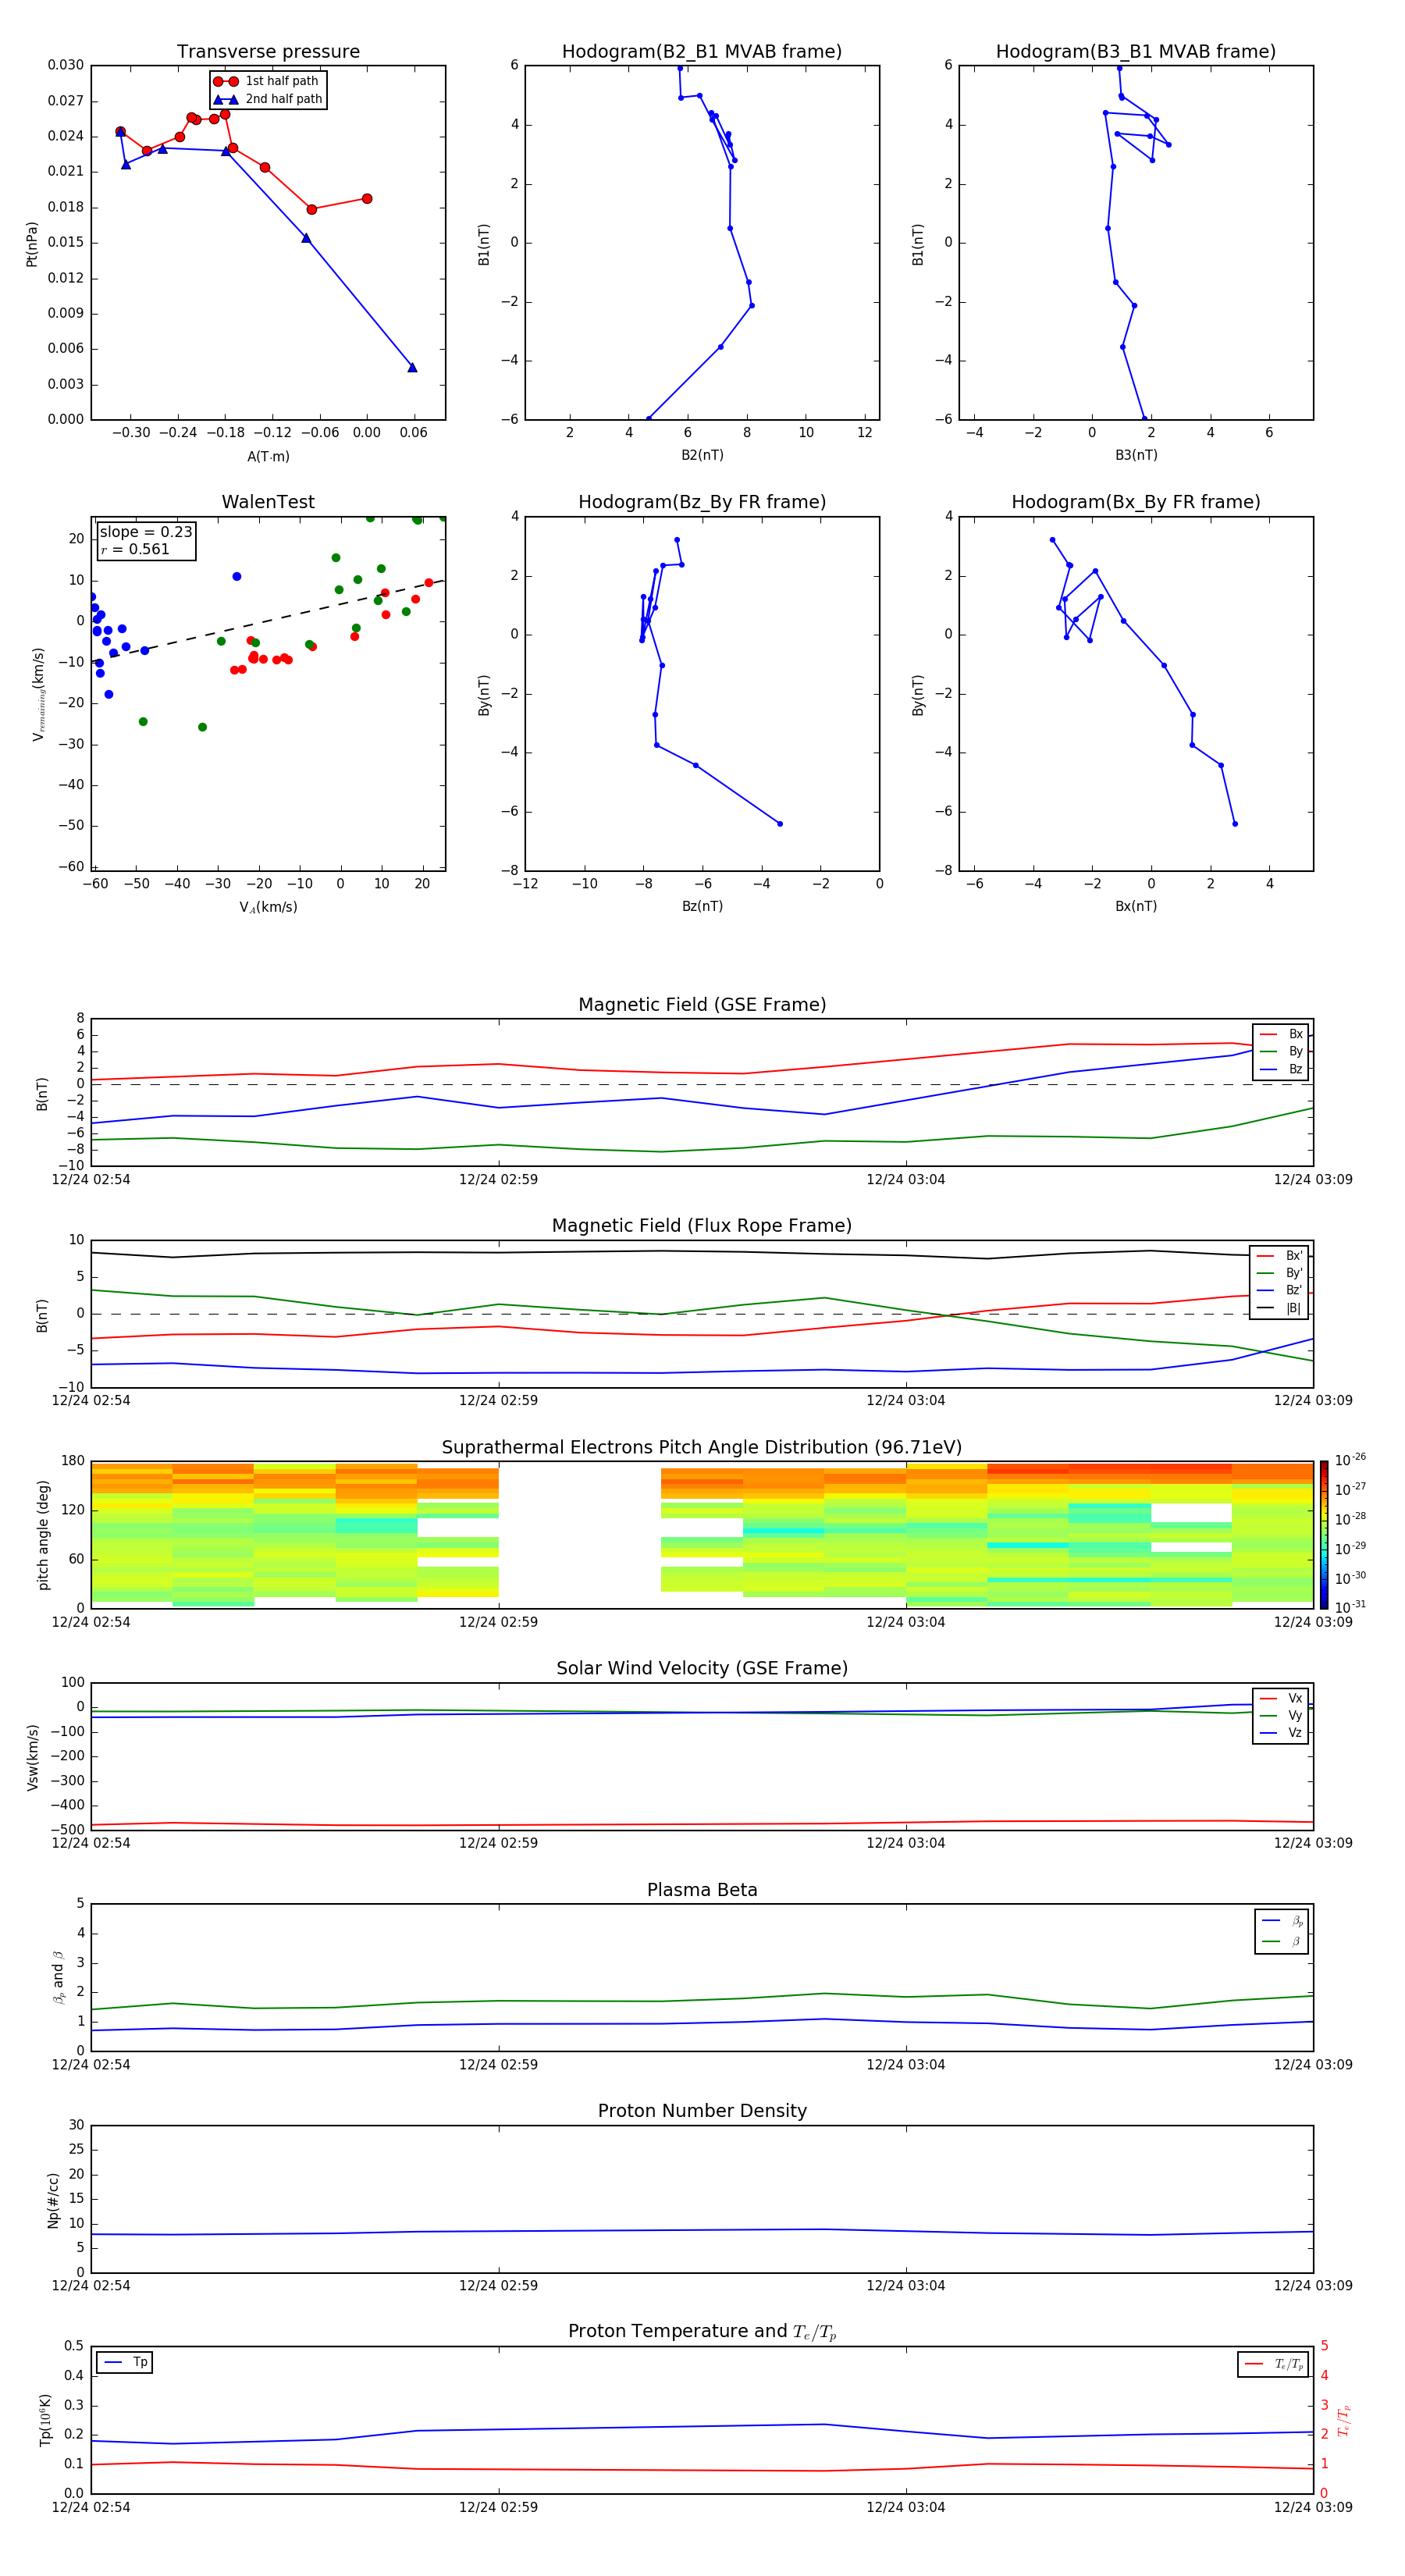Click the 'Bx(nT)' x-axis label

pos(1136,906)
